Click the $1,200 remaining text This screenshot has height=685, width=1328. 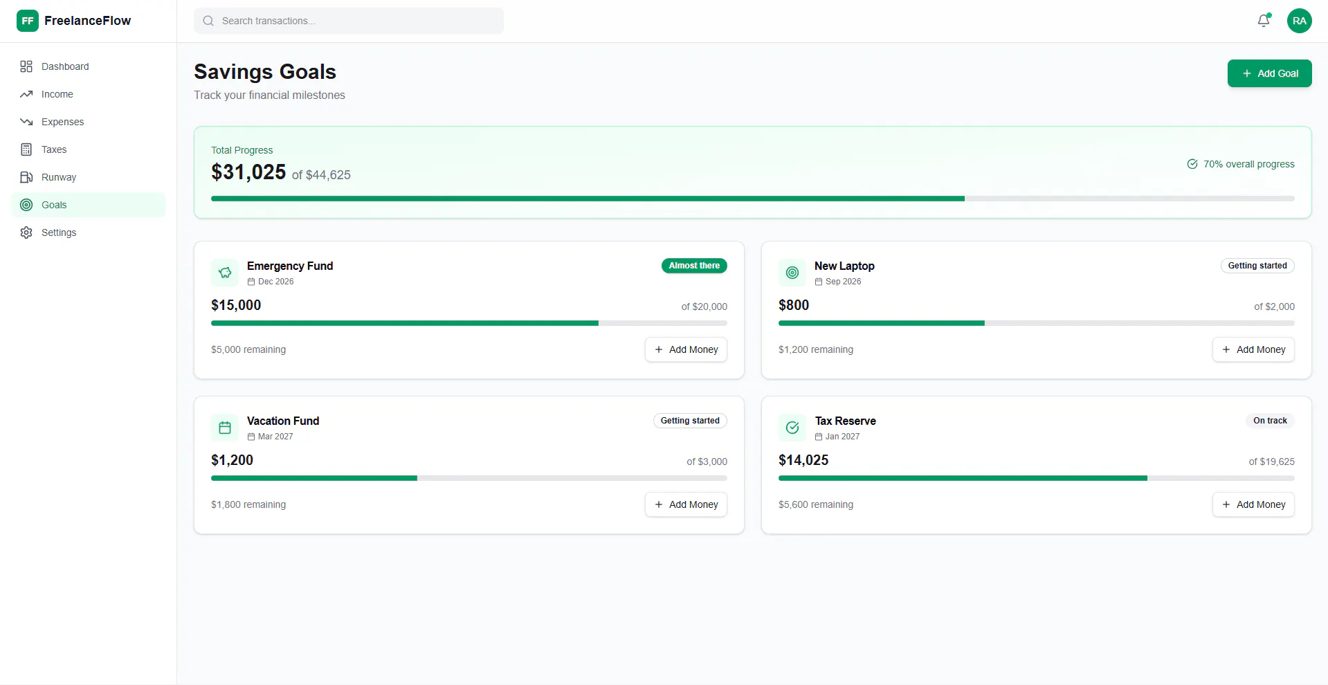pos(816,349)
